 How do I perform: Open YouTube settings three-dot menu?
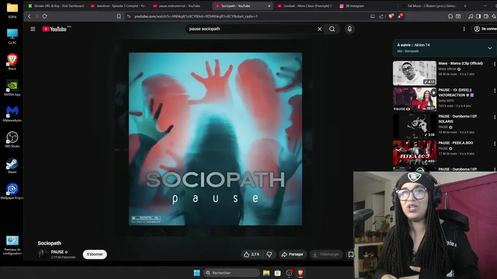(x=464, y=29)
